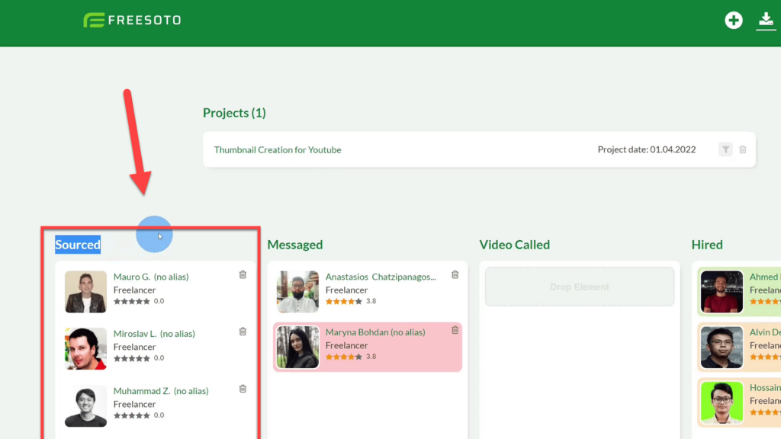
Task: Click the Hired column heading
Action: click(707, 245)
